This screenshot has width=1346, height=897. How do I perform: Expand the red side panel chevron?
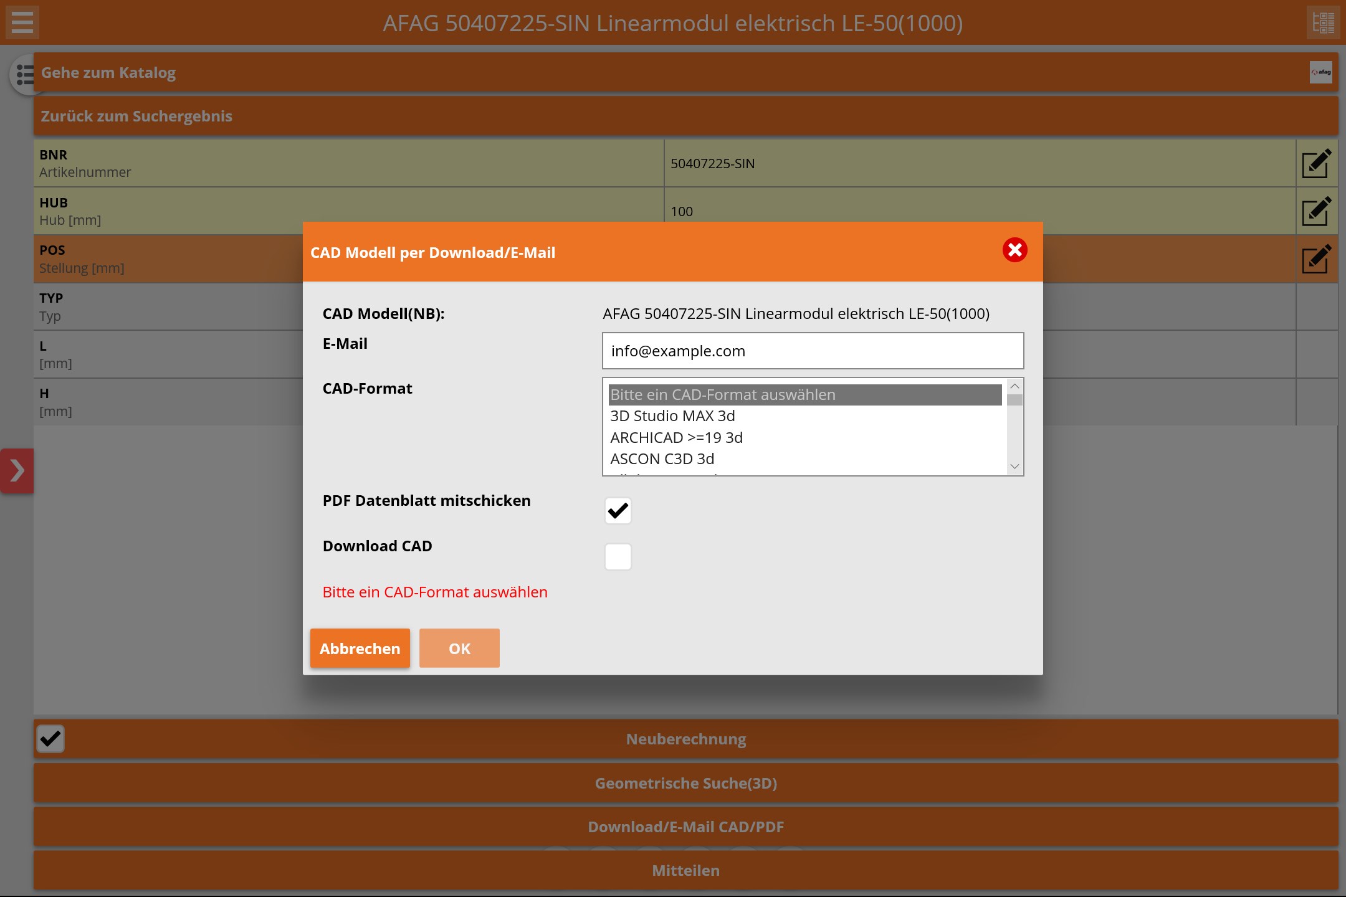17,471
